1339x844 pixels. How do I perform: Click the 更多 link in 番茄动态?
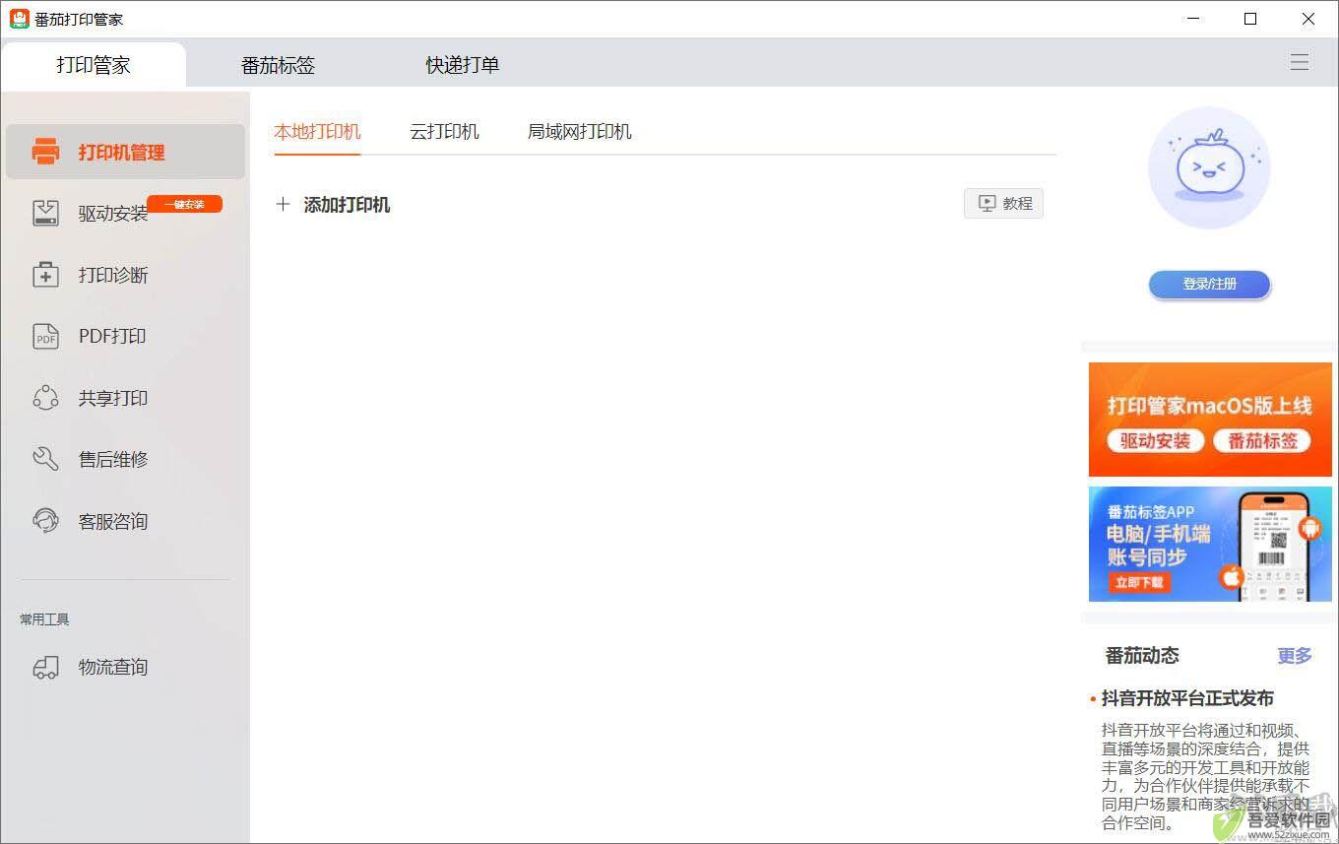pyautogui.click(x=1295, y=656)
